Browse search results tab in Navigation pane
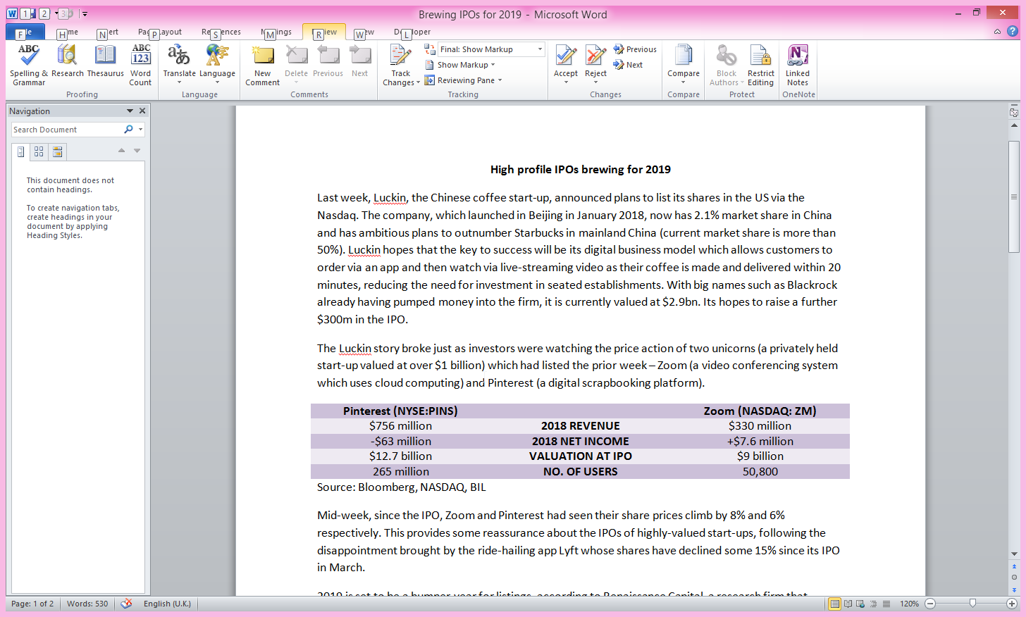This screenshot has width=1026, height=617. [x=58, y=151]
